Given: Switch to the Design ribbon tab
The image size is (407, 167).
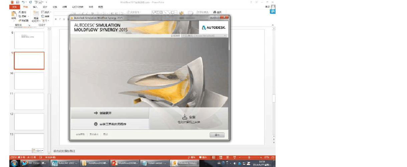Looking at the screenshot, I should tap(45, 7).
